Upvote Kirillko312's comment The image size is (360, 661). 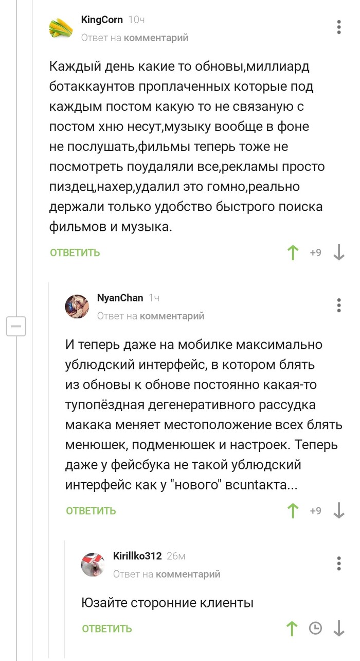(x=293, y=629)
